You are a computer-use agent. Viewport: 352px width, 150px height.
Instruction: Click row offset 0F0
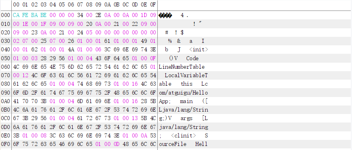tap(5, 144)
